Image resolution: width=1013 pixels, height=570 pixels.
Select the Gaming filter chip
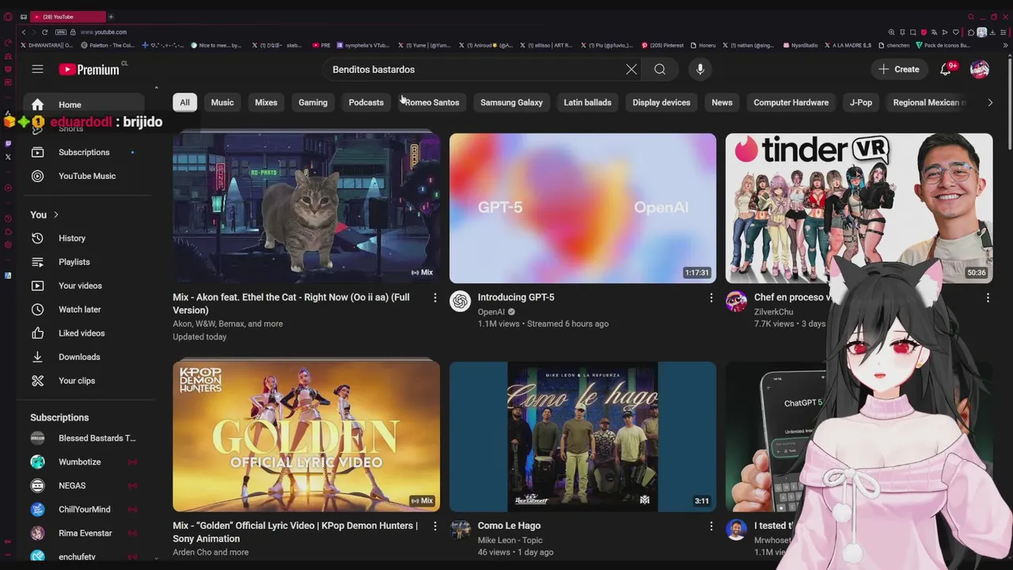tap(313, 102)
